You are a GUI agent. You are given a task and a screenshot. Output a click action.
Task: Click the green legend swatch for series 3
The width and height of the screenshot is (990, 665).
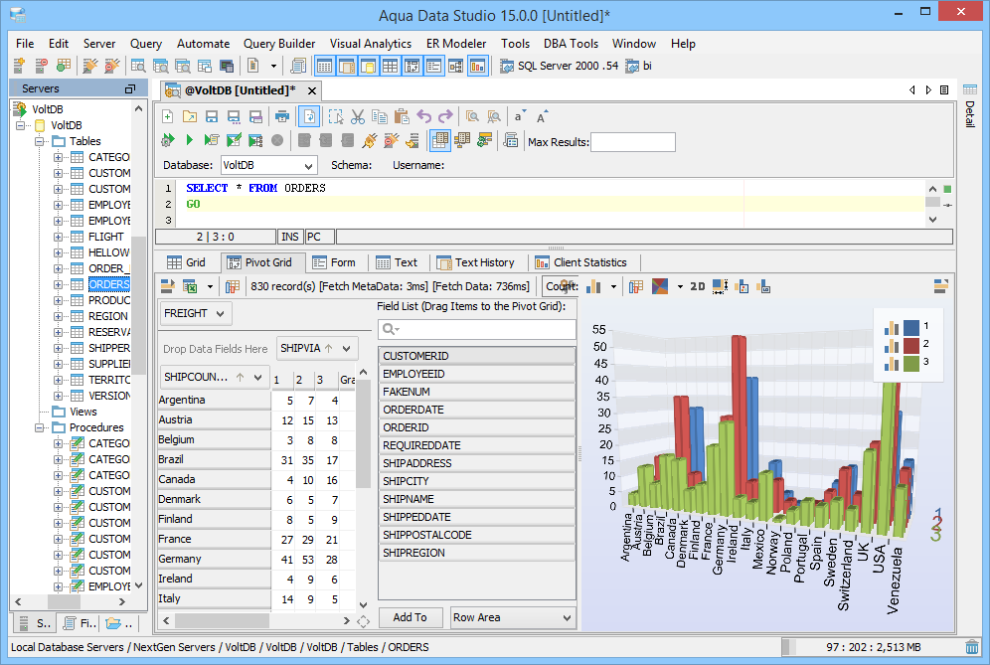pos(911,363)
